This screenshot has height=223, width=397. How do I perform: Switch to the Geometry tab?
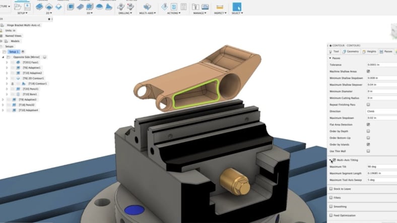click(x=351, y=52)
